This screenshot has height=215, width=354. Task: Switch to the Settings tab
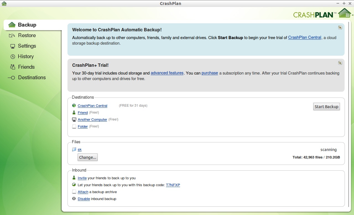pyautogui.click(x=27, y=46)
